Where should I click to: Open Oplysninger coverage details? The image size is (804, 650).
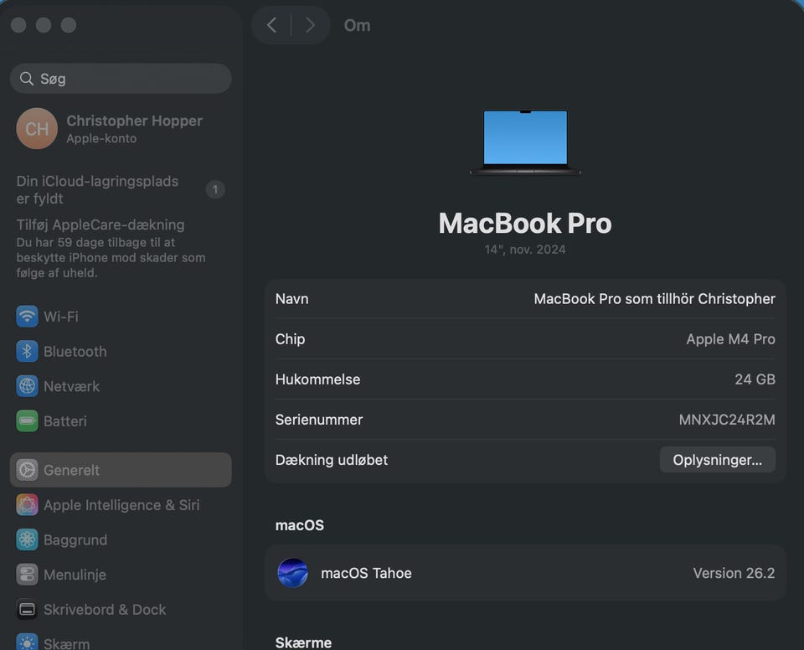click(718, 460)
